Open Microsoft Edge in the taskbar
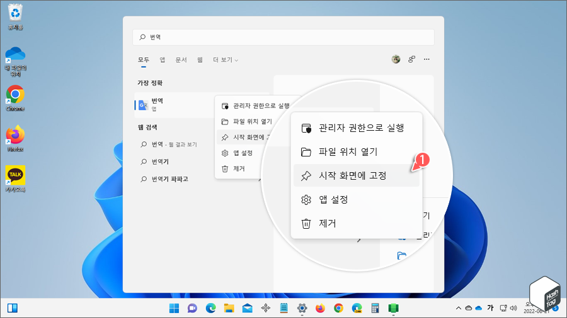Image resolution: width=567 pixels, height=318 pixels. [211, 309]
